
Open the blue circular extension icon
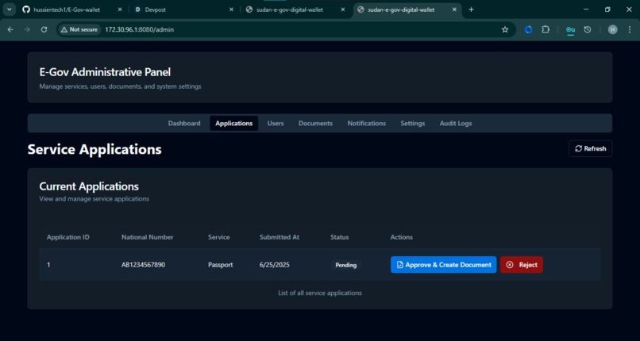point(528,29)
